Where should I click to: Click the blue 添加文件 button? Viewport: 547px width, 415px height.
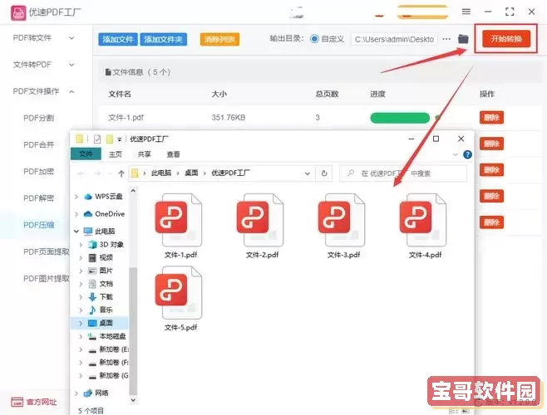(x=118, y=39)
